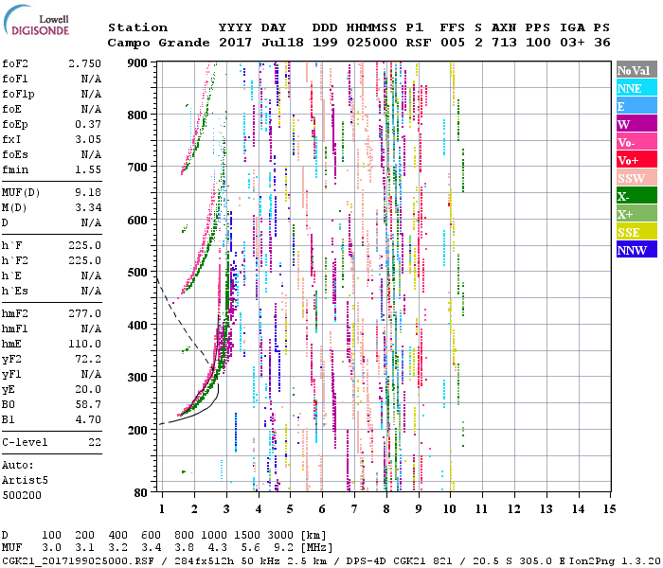Click the B0 value 58.7

pyautogui.click(x=88, y=405)
